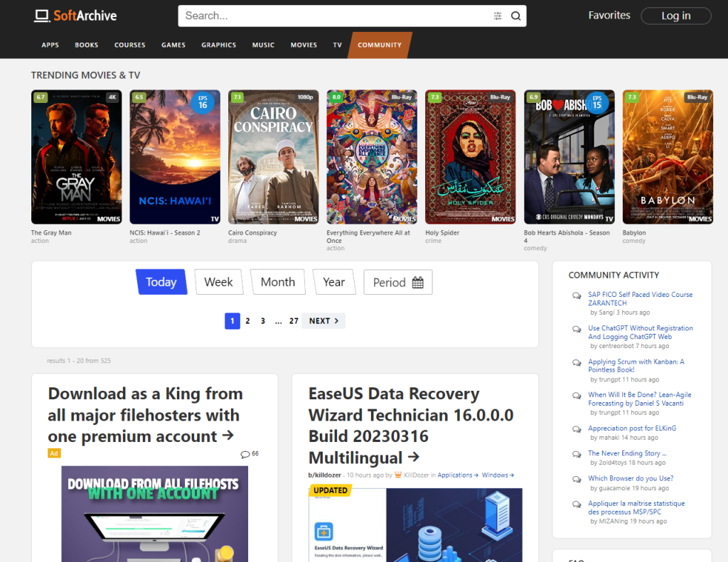
Task: Click the Ad badge under premium account post
Action: (x=54, y=453)
